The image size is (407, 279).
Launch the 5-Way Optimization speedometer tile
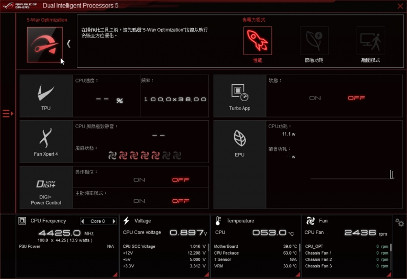(x=45, y=45)
